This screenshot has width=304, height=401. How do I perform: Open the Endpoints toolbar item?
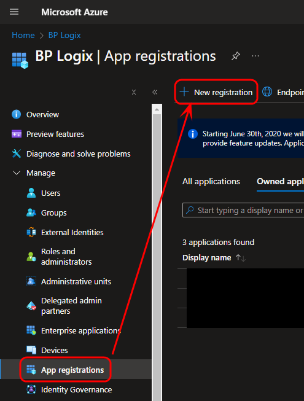283,92
